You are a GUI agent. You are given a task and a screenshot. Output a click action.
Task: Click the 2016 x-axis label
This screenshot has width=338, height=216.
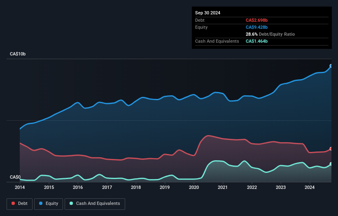tap(78, 187)
